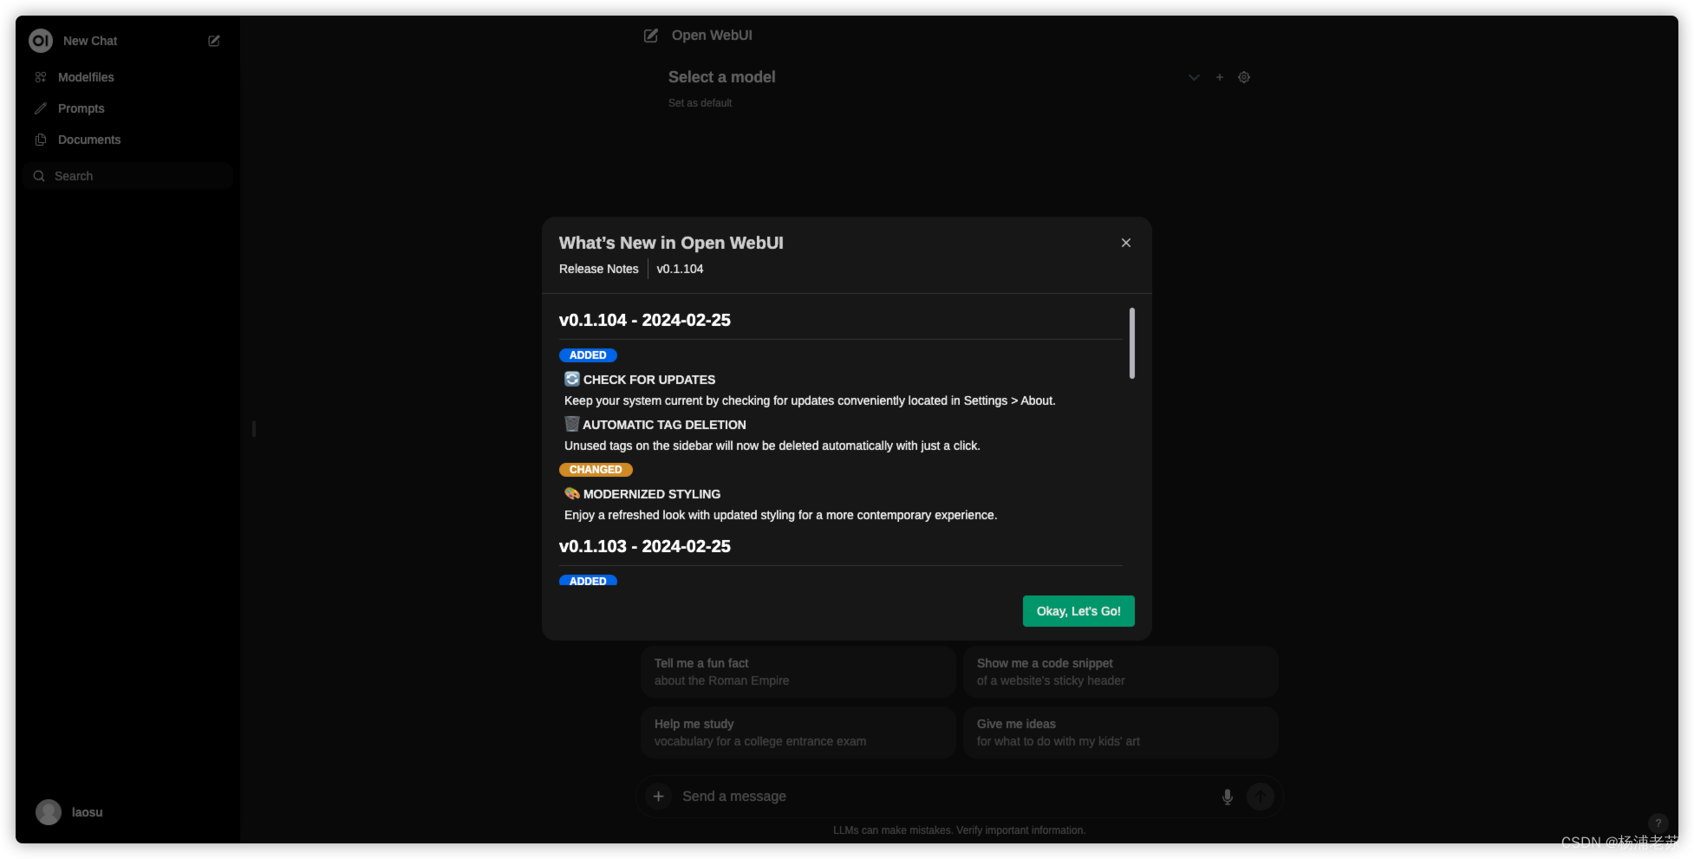
Task: Click the attach plus icon in message box
Action: click(659, 797)
